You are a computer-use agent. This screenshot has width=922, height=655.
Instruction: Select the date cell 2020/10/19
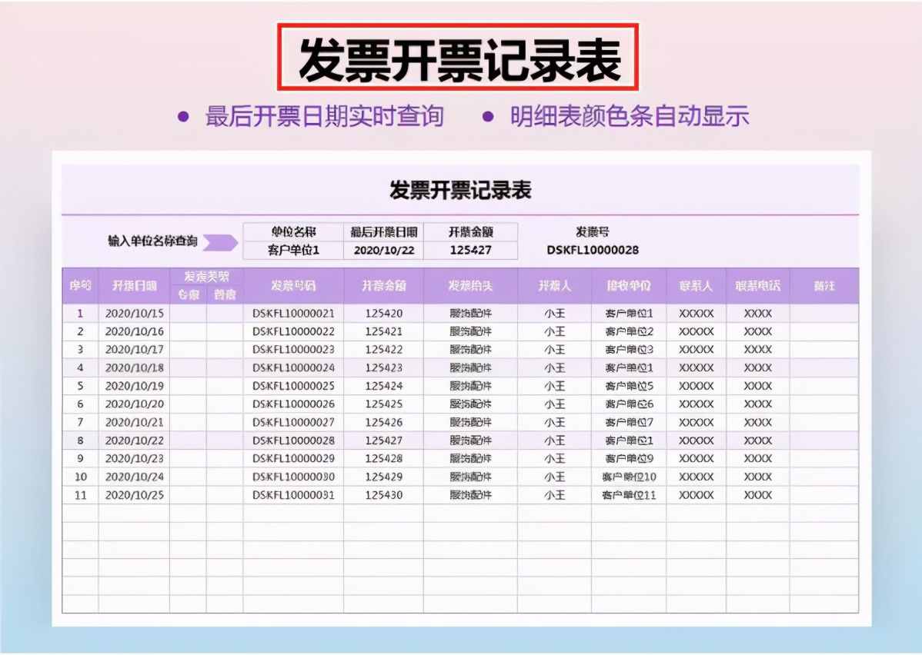[134, 387]
